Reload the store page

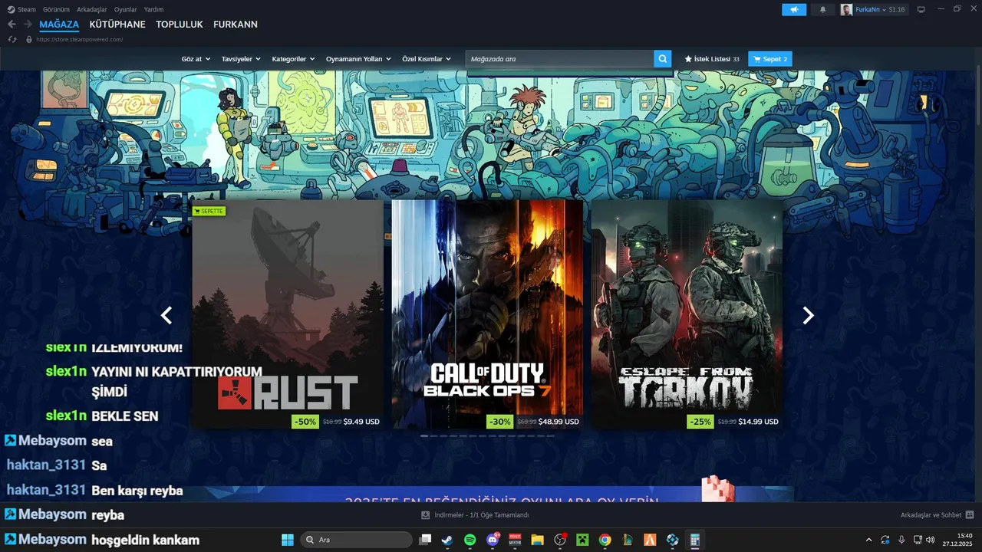[12, 39]
